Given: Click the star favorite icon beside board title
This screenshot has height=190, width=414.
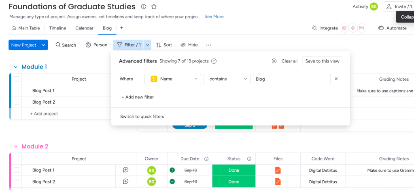Looking at the screenshot, I should coord(154,7).
